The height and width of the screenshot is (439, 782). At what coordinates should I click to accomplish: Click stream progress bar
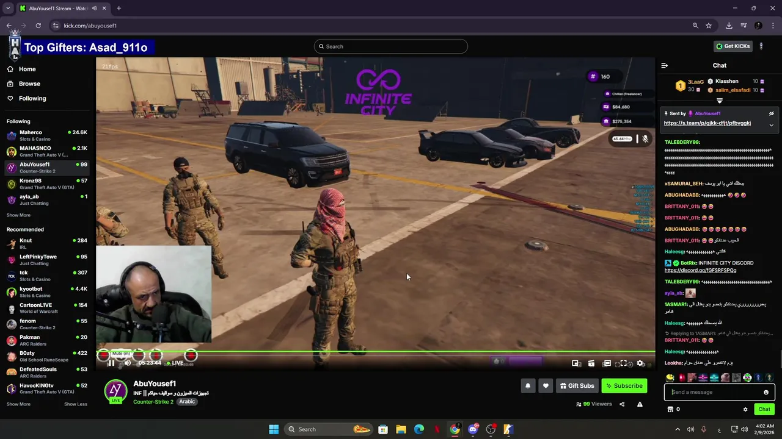(x=375, y=352)
